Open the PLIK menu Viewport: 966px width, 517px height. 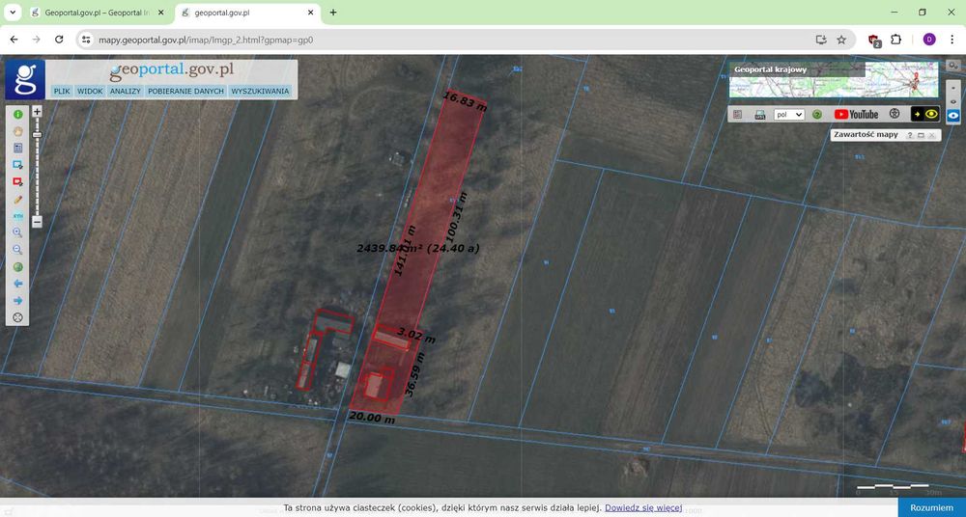click(62, 91)
